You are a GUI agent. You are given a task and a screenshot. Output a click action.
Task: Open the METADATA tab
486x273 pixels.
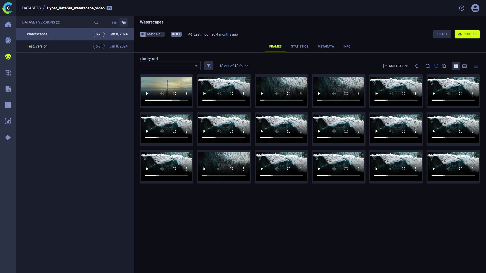click(326, 46)
